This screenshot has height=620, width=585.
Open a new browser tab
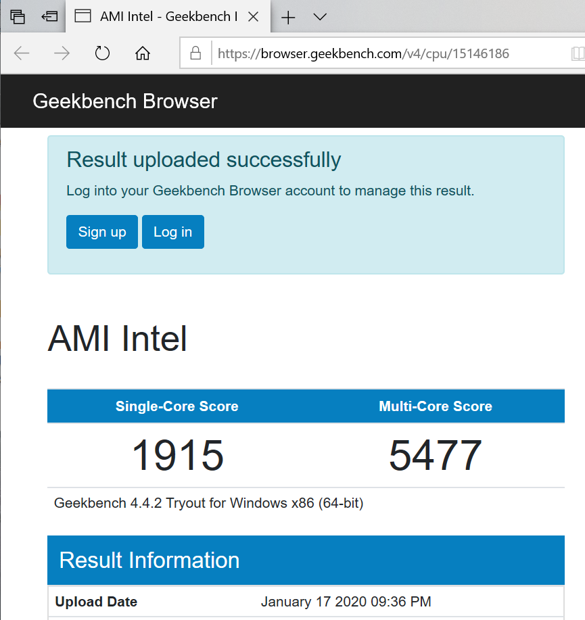tap(288, 18)
